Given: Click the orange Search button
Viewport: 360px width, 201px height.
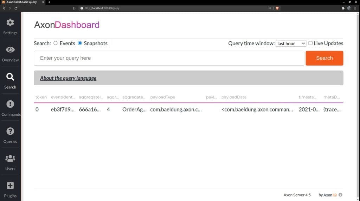Looking at the screenshot, I should point(324,58).
